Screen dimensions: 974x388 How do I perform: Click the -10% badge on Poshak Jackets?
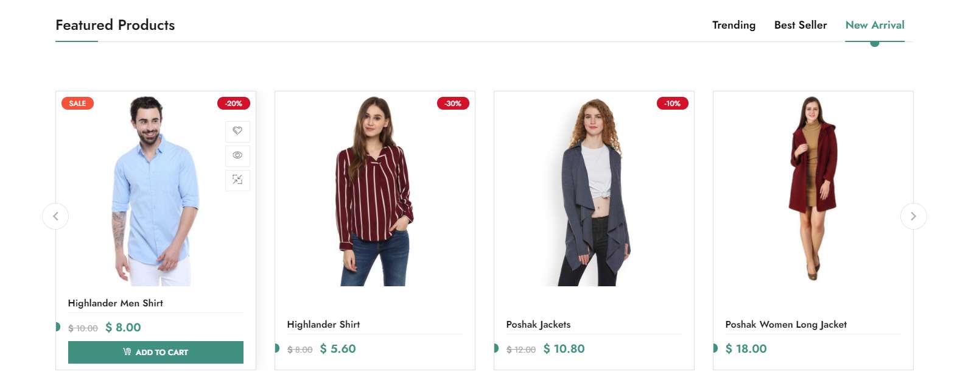tap(672, 104)
